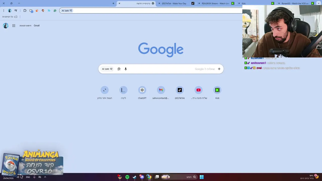
Task: Click the tray microphone icon
Action: pyautogui.click(x=34, y=177)
